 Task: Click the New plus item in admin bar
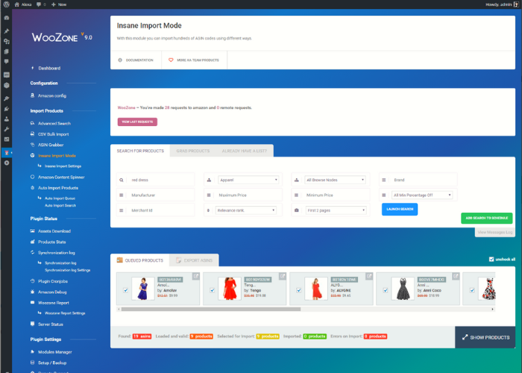pos(59,4)
